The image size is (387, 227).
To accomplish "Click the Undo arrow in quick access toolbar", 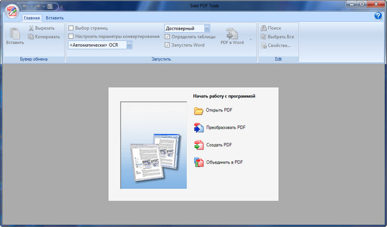I will [25, 7].
